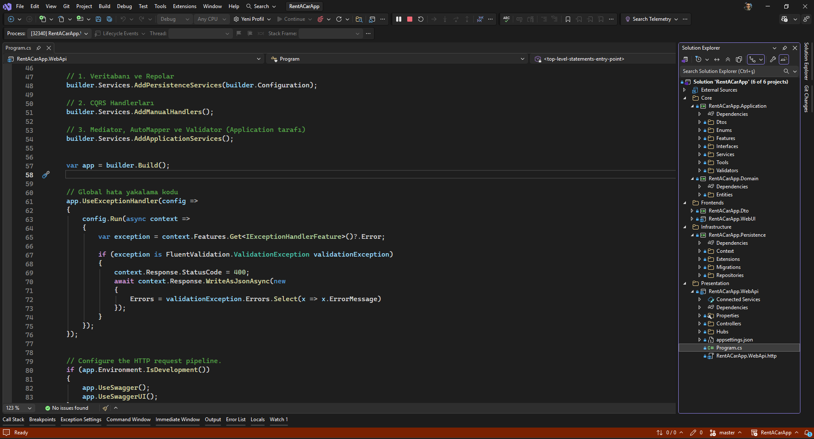Open the Process dropdown
The image size is (814, 439).
point(59,34)
